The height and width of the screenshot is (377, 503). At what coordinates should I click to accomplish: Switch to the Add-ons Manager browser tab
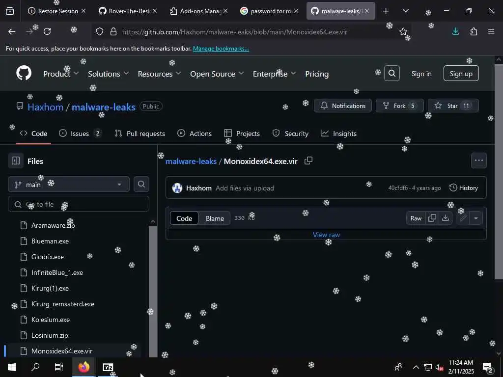199,11
